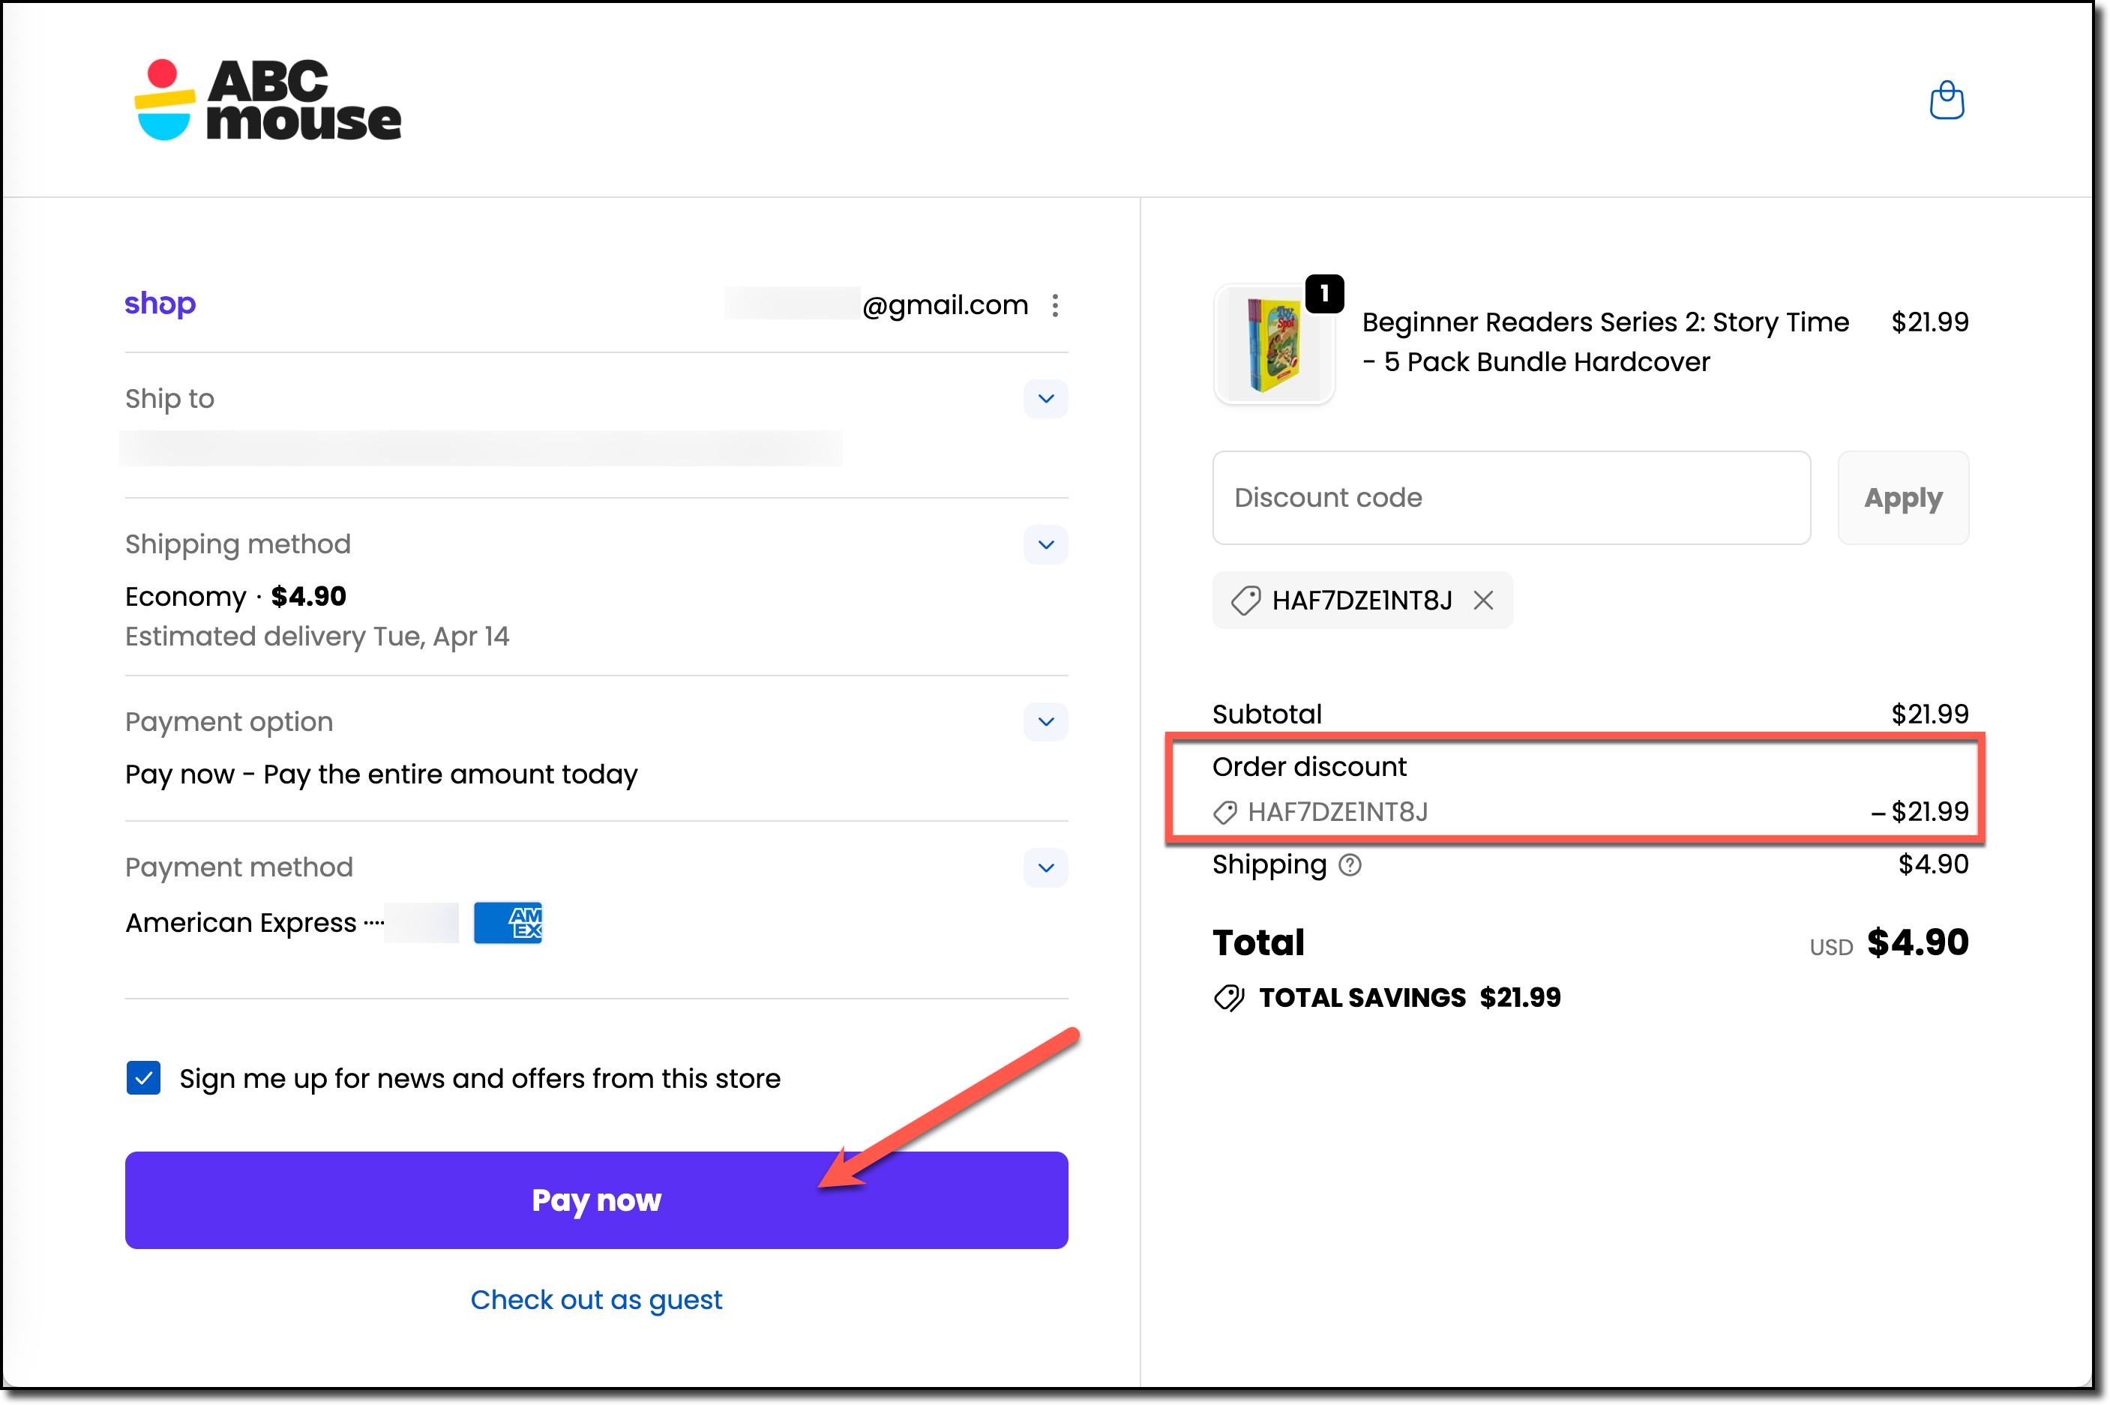Click the Pay now – Pay the entire amount text
The height and width of the screenshot is (1405, 2110).
[381, 774]
